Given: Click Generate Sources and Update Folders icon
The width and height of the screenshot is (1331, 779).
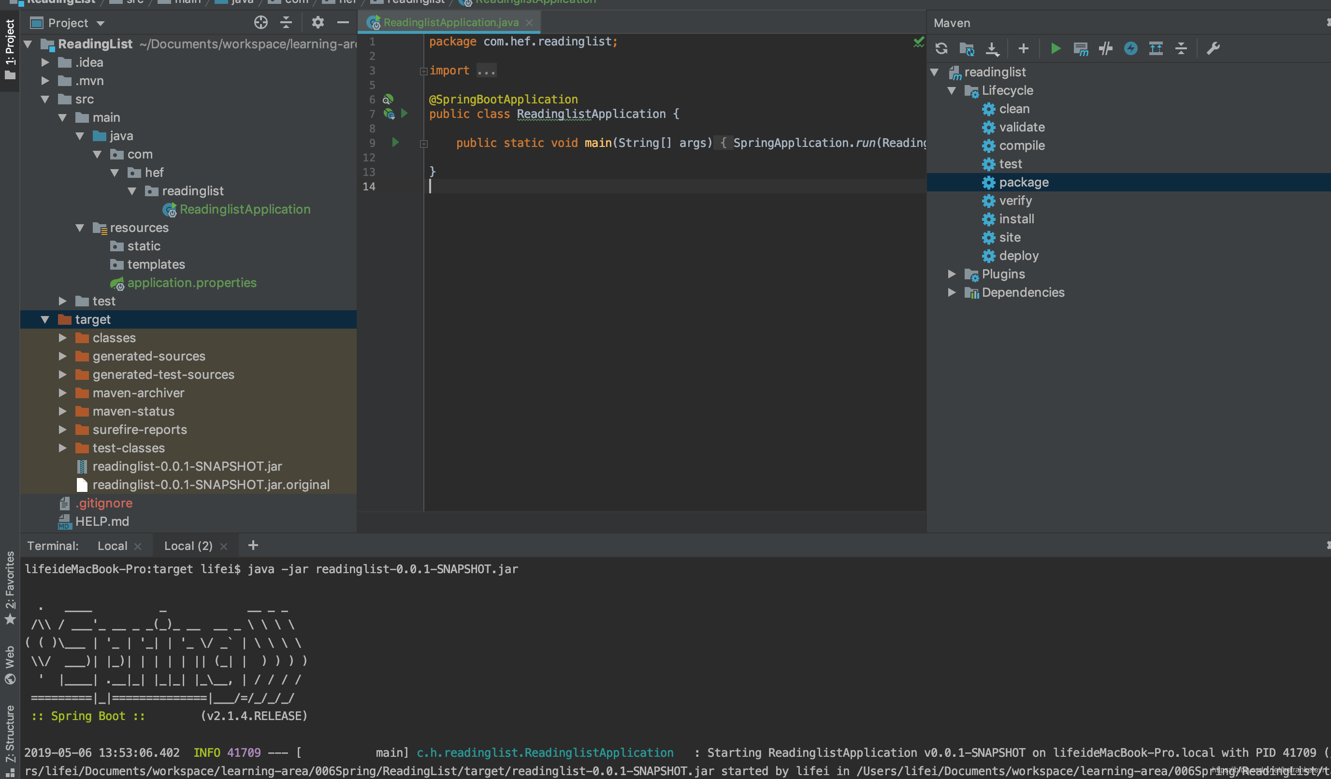Looking at the screenshot, I should point(967,49).
